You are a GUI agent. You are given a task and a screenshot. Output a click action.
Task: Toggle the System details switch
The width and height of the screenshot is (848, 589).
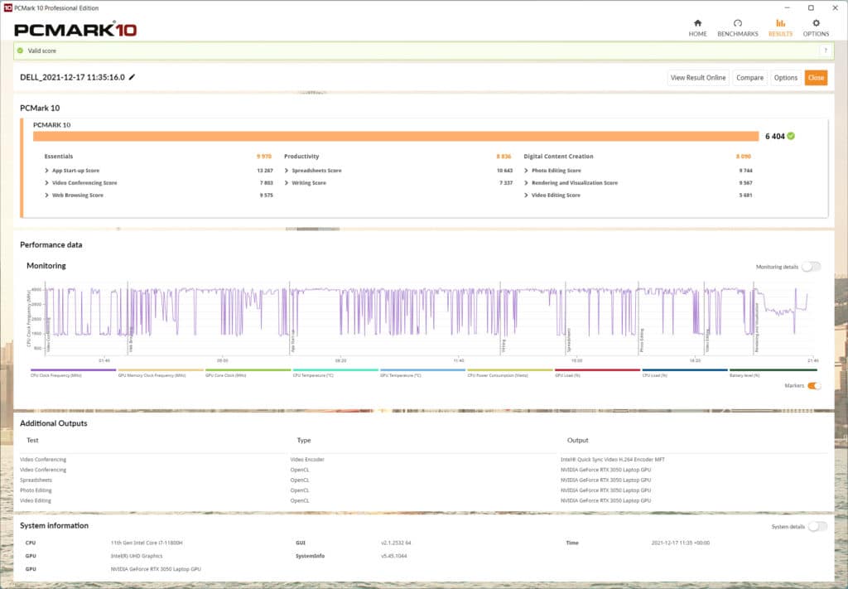tap(817, 526)
